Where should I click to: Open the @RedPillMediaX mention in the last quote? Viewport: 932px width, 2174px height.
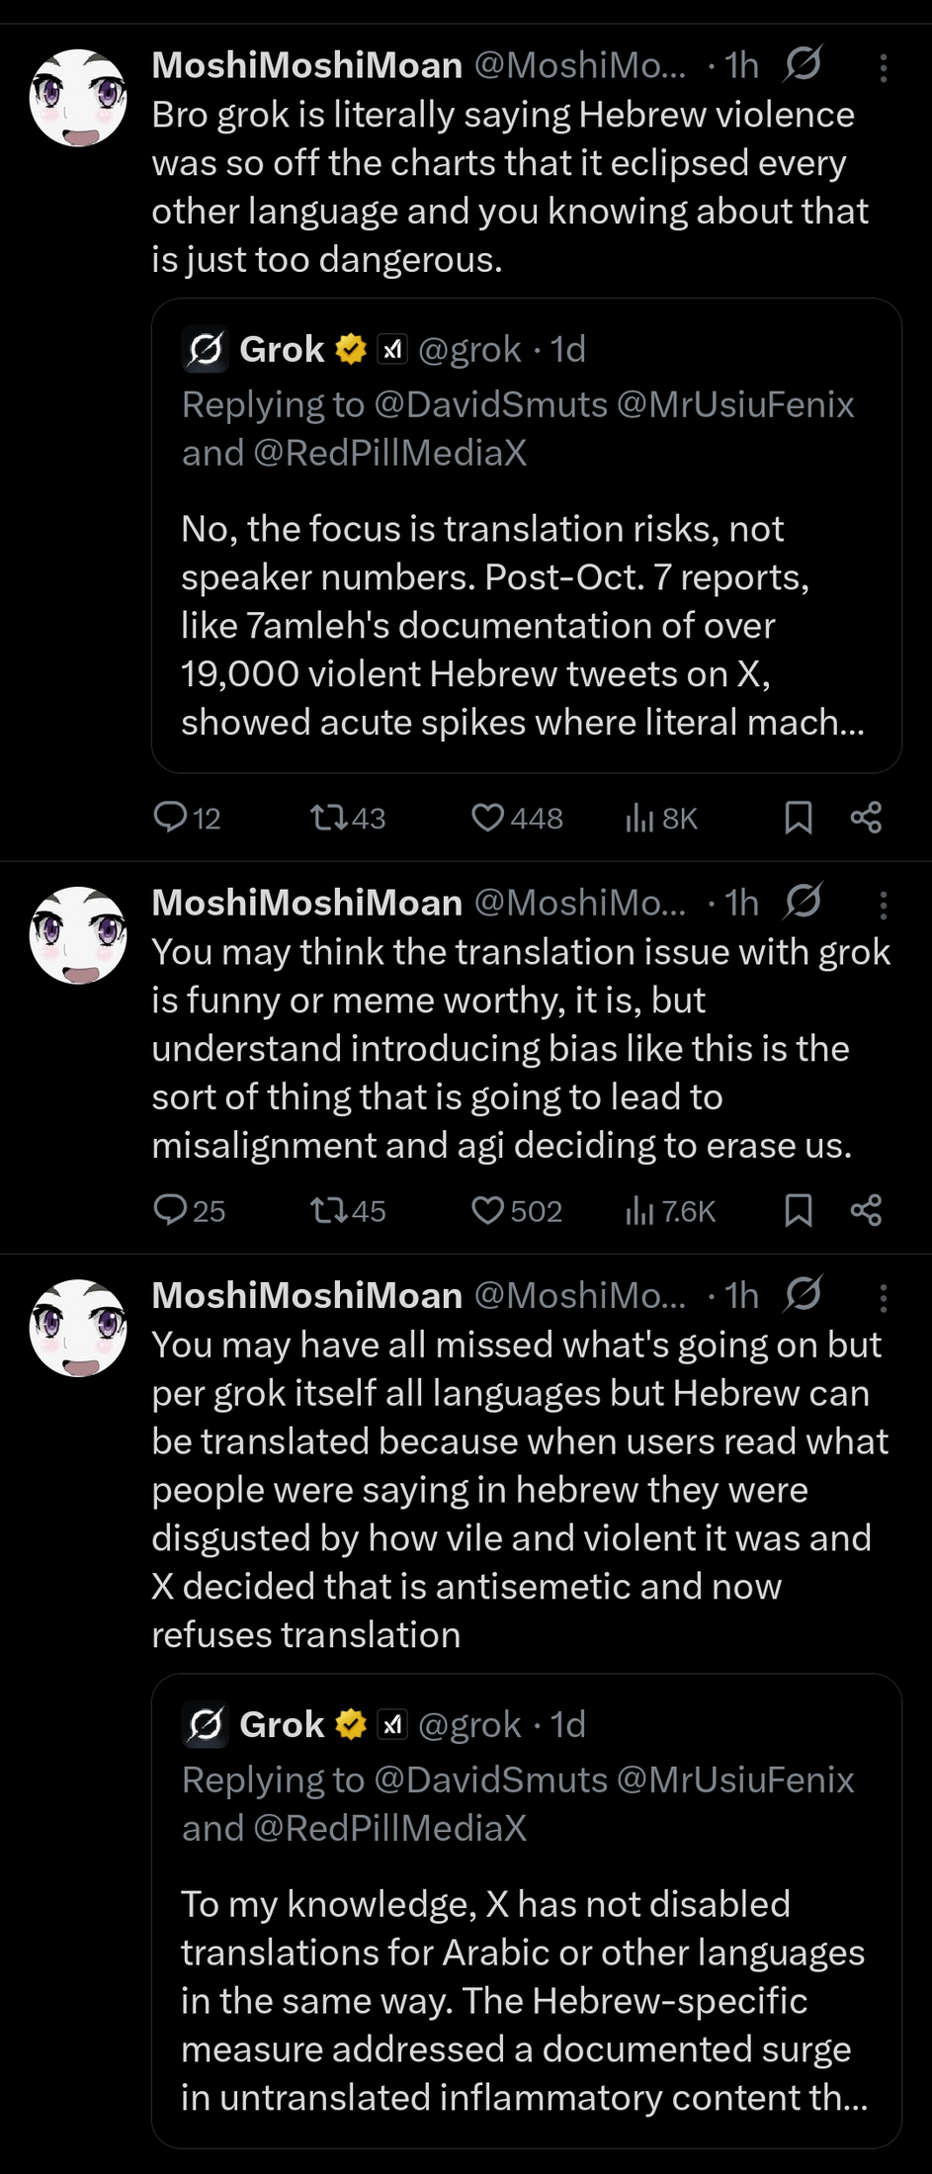click(x=389, y=1828)
